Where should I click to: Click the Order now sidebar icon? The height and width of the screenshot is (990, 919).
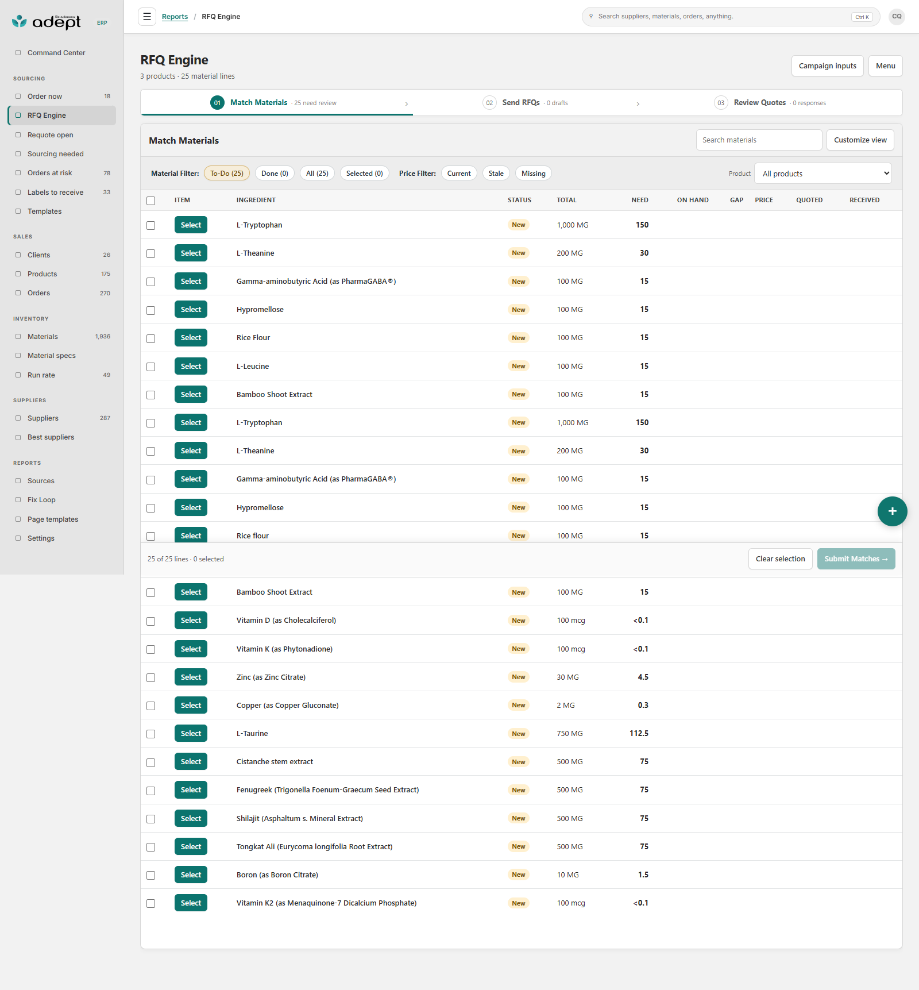pyautogui.click(x=18, y=97)
